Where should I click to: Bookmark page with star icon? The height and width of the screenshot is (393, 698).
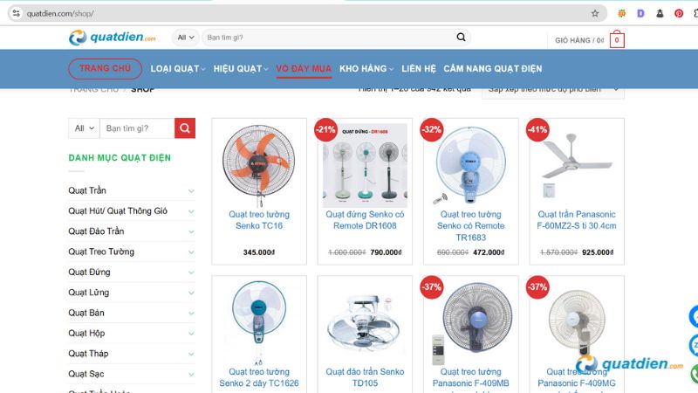coord(595,13)
